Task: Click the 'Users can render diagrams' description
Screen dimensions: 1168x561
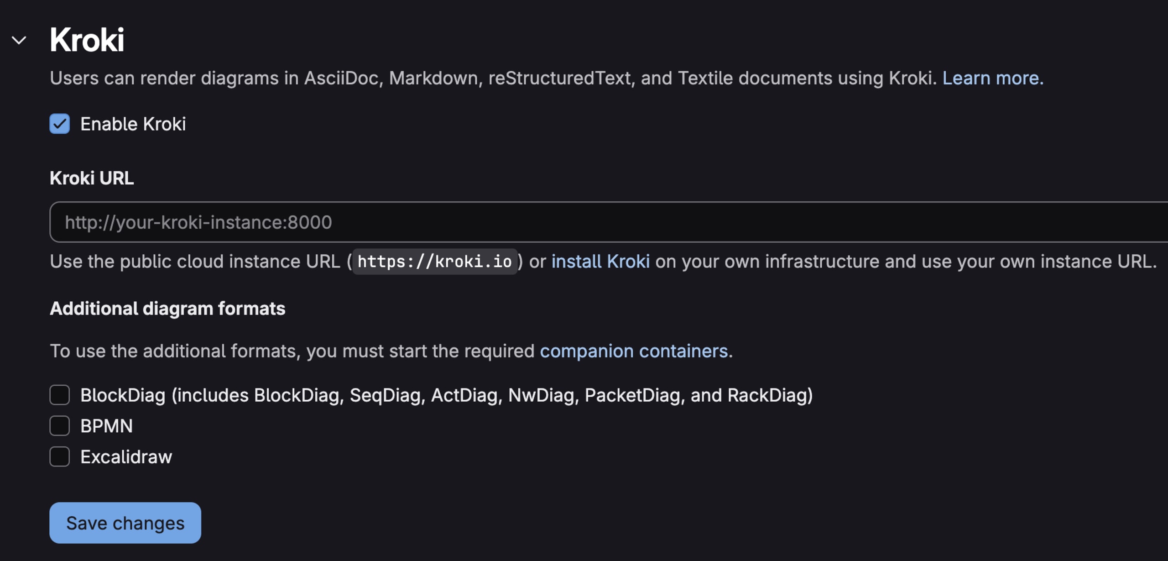Action: coord(493,78)
